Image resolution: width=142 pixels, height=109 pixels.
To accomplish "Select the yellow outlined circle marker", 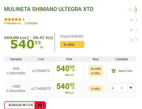I will pyautogui.click(x=130, y=10).
